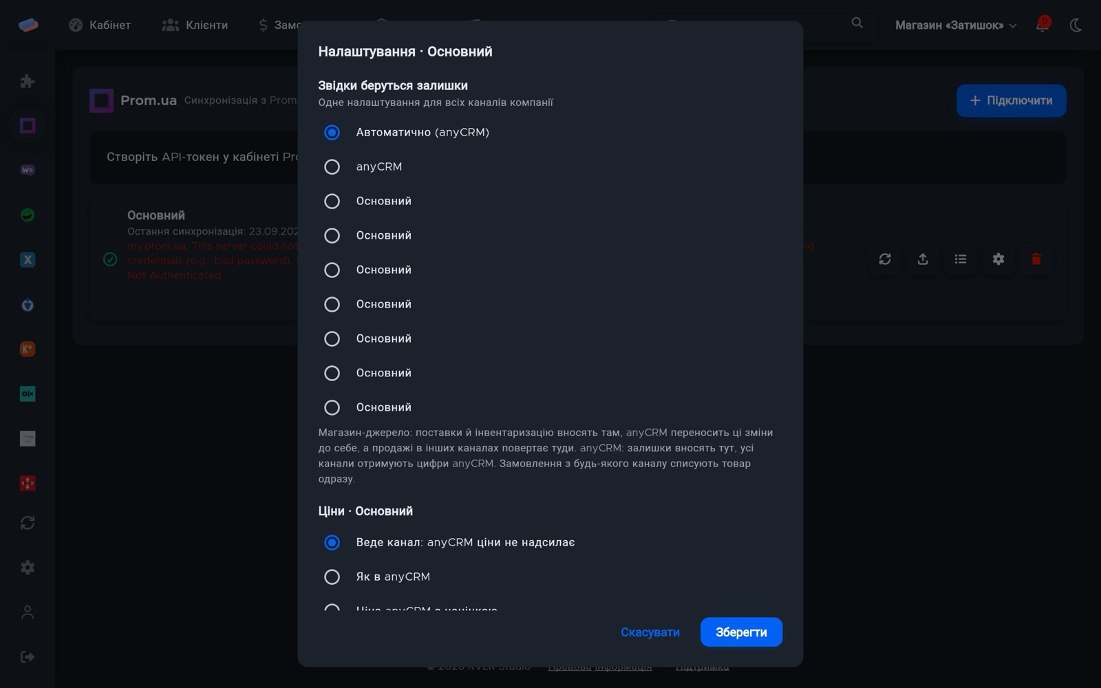The width and height of the screenshot is (1101, 688).
Task: Open the gray shopping-cart channel icon in sidebar
Action: [x=28, y=438]
